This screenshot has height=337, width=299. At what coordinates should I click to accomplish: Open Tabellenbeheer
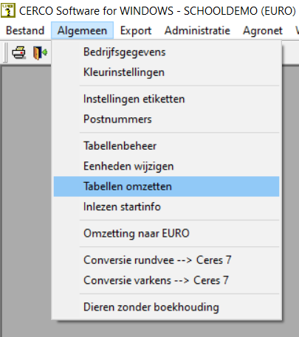click(166, 146)
